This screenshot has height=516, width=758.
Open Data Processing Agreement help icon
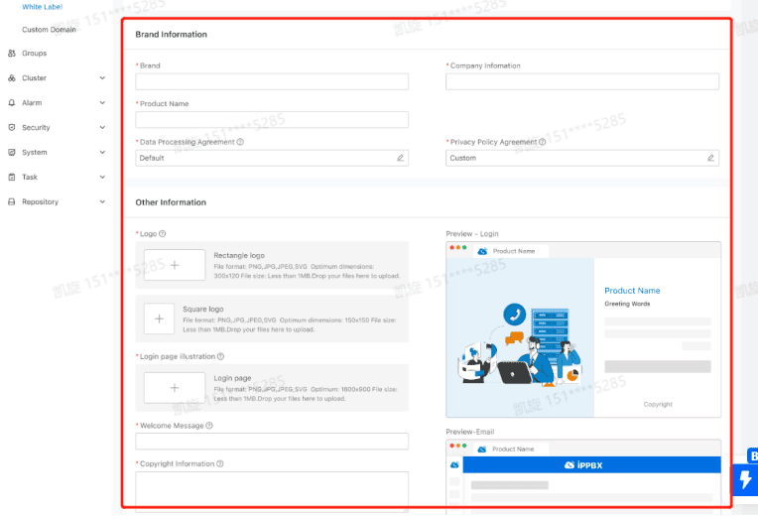pyautogui.click(x=240, y=142)
